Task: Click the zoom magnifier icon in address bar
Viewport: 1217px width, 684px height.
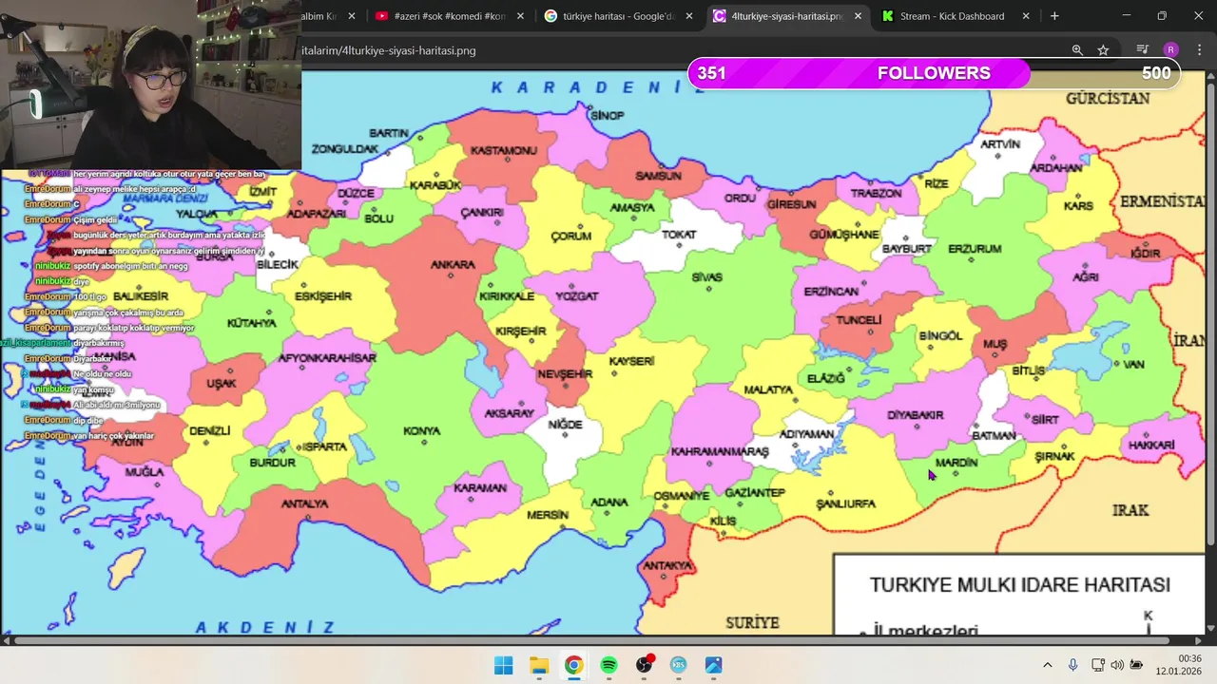Action: coord(1077,50)
